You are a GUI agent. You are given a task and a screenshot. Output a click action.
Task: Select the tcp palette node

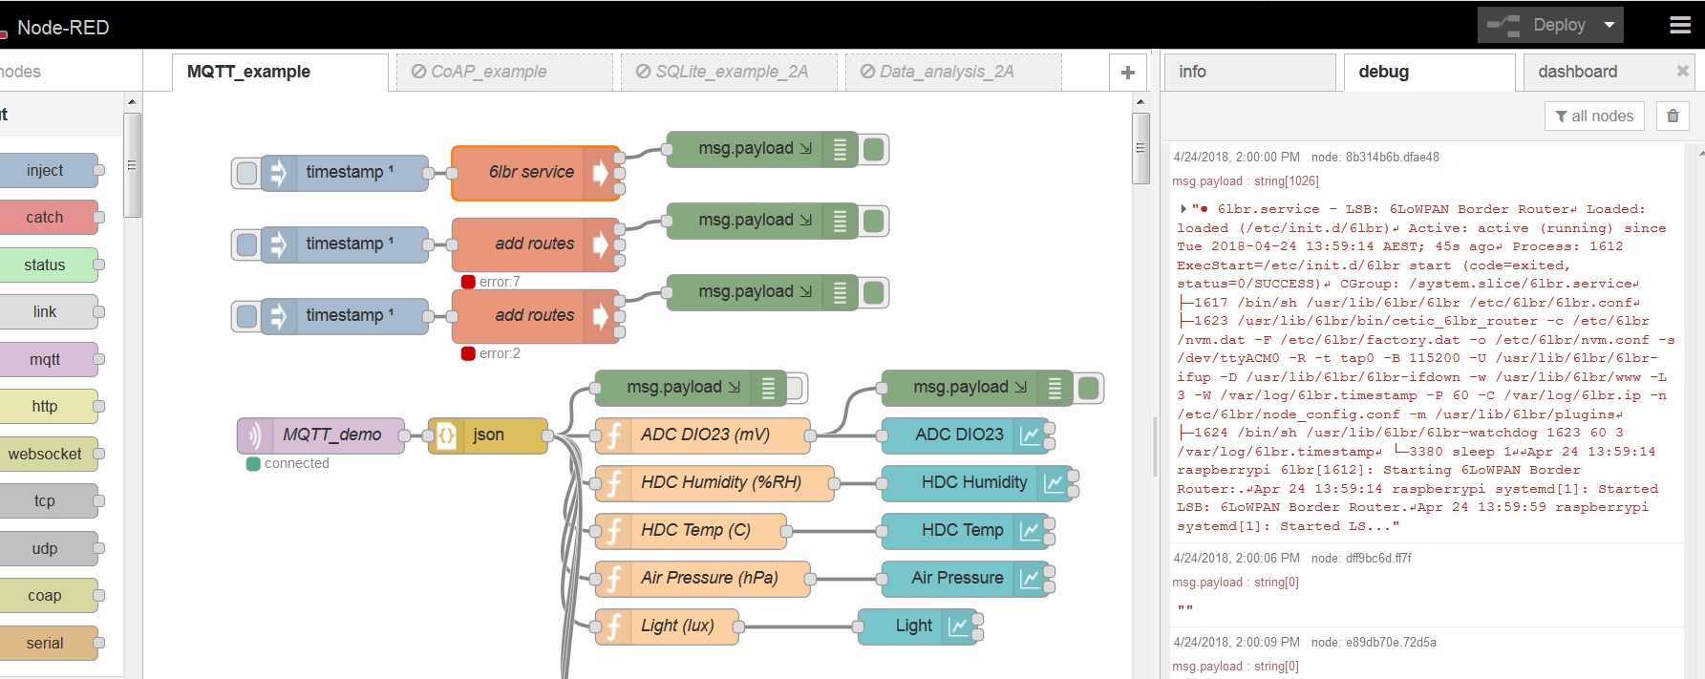coord(50,500)
